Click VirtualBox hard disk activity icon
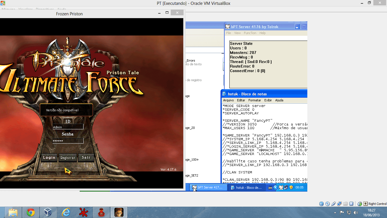The height and width of the screenshot is (218, 387). pos(322,204)
